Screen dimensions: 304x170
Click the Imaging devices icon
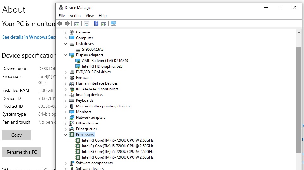point(72,95)
